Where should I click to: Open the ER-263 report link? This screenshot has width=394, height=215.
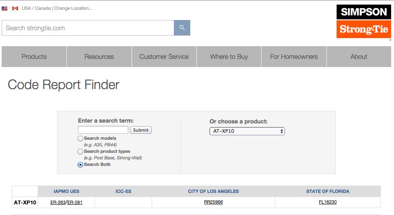pos(58,202)
